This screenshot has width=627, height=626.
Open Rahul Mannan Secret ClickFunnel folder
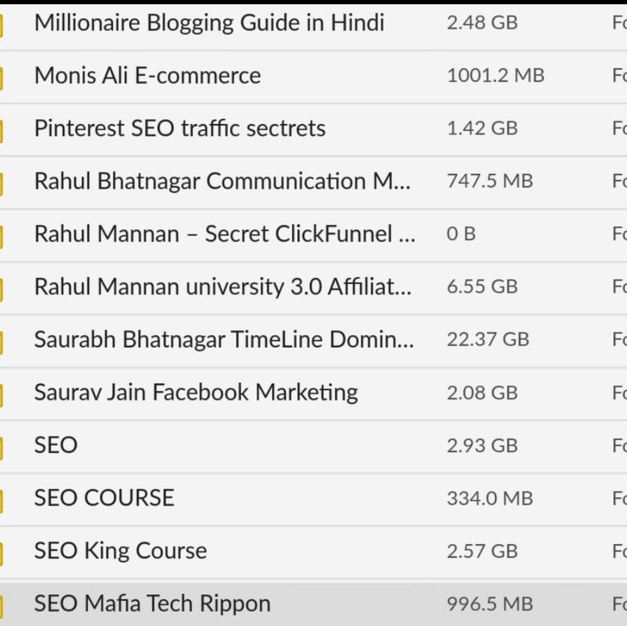click(x=224, y=234)
